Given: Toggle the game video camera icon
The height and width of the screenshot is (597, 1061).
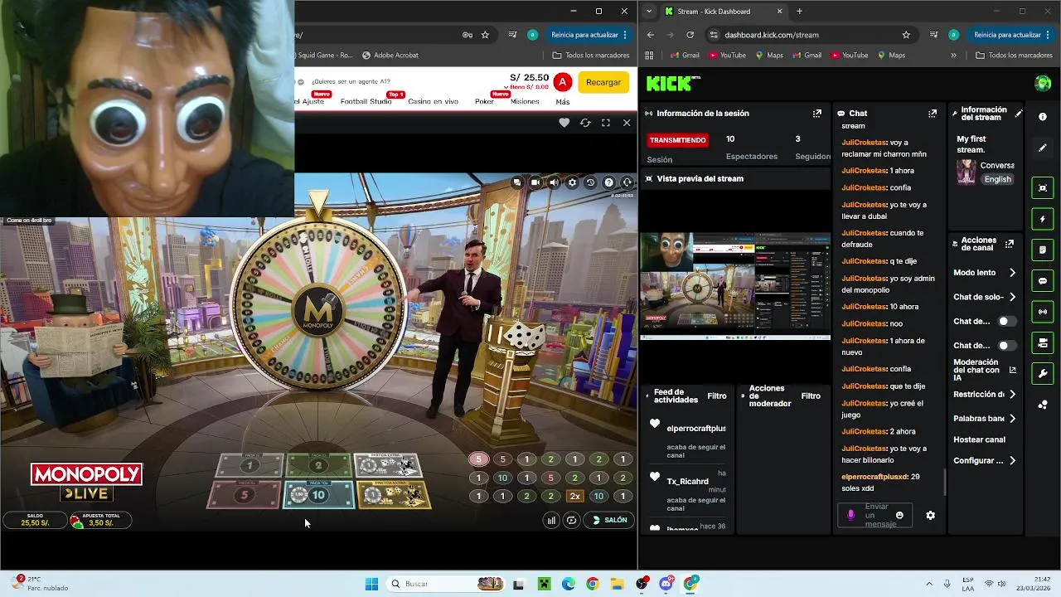Looking at the screenshot, I should [535, 182].
